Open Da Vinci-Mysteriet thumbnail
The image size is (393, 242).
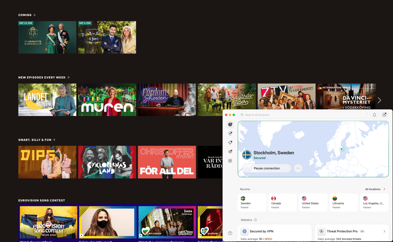tap(347, 96)
